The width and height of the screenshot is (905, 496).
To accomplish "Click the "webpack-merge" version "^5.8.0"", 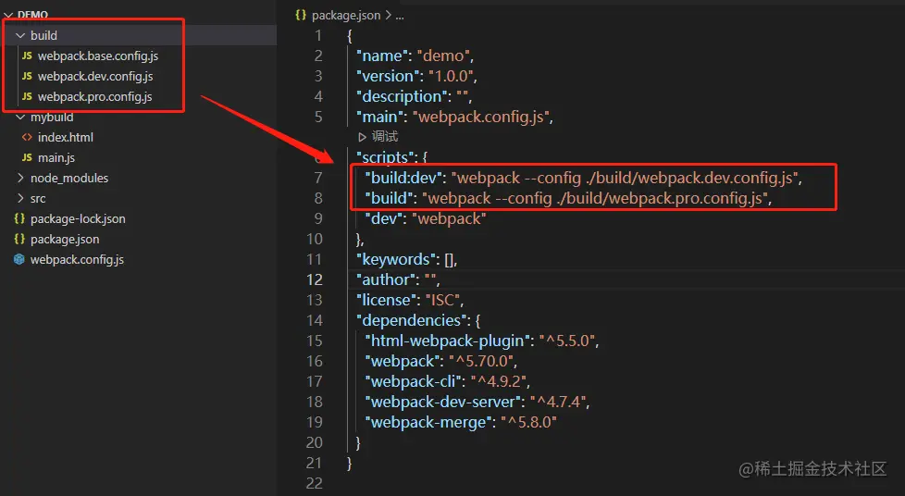I will coord(528,422).
